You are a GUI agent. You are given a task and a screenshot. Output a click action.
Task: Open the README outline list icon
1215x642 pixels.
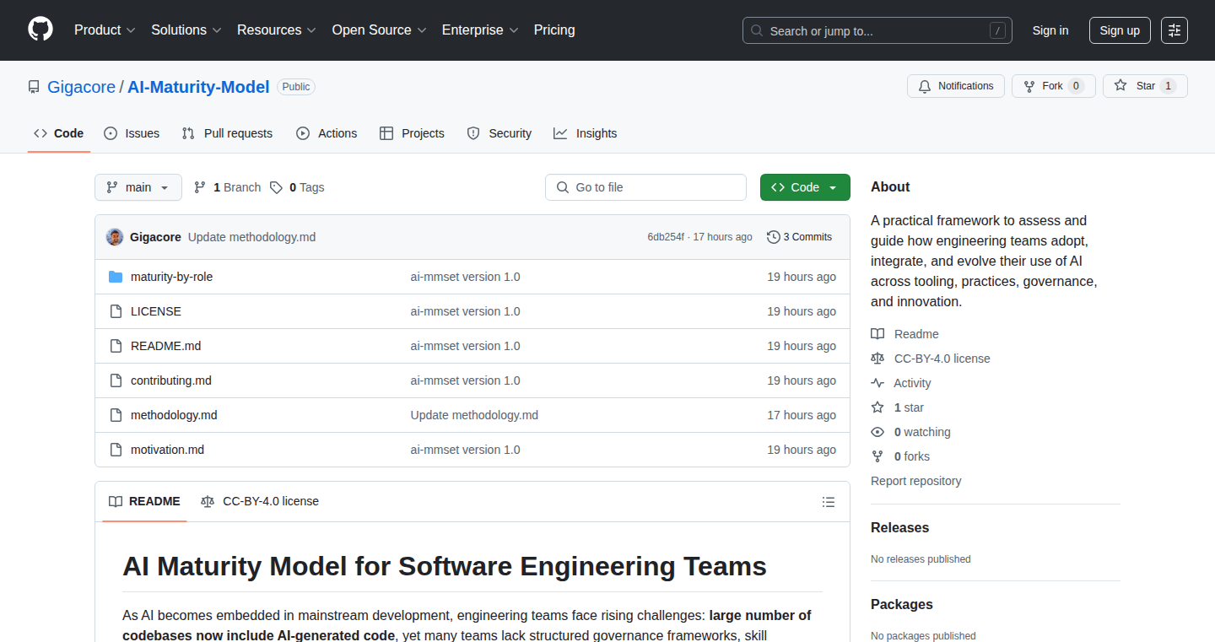(x=829, y=502)
